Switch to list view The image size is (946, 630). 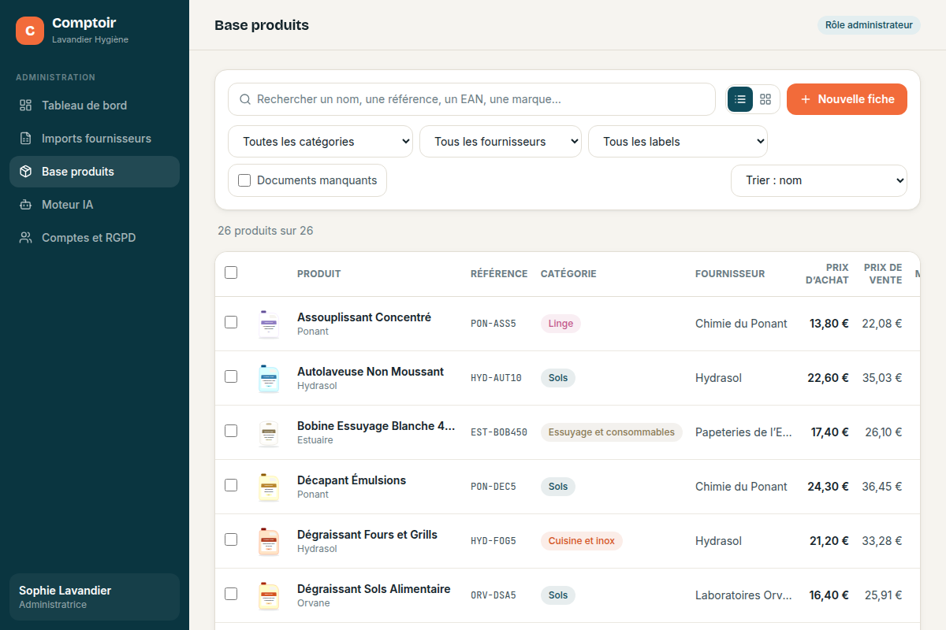click(740, 99)
